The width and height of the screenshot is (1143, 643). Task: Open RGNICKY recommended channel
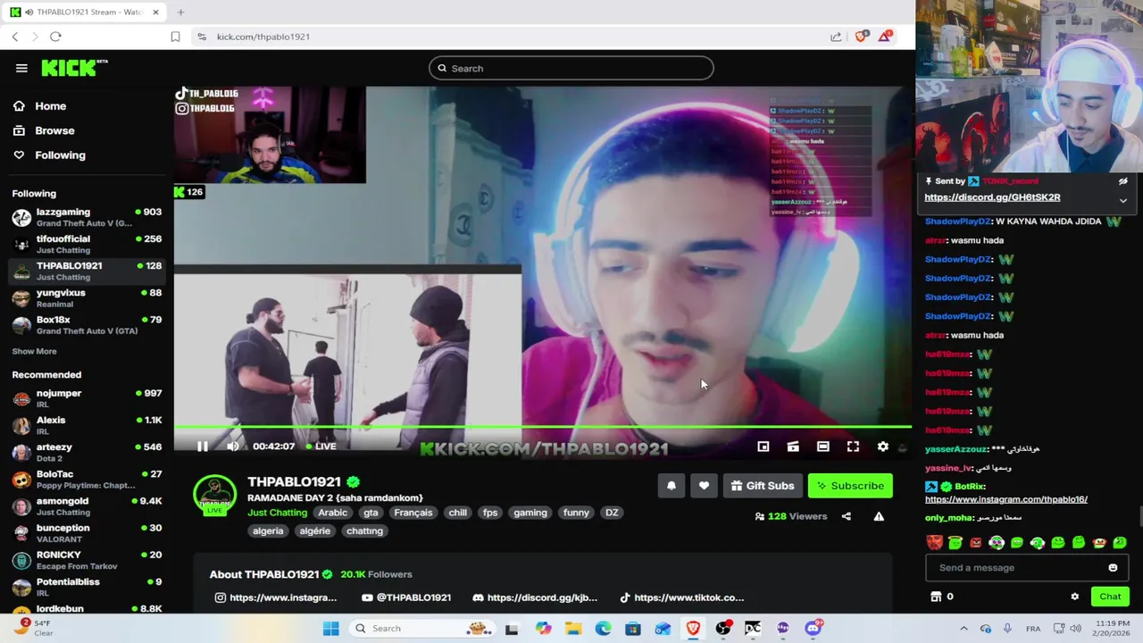87,560
